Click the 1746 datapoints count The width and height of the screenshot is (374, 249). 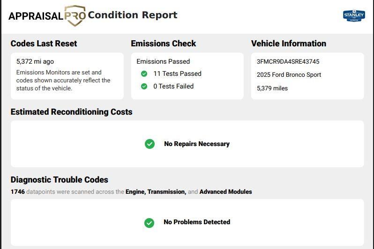coord(18,192)
